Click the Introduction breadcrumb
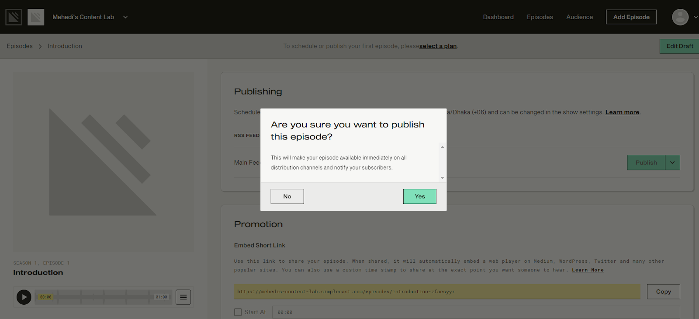The image size is (699, 319). pyautogui.click(x=65, y=46)
